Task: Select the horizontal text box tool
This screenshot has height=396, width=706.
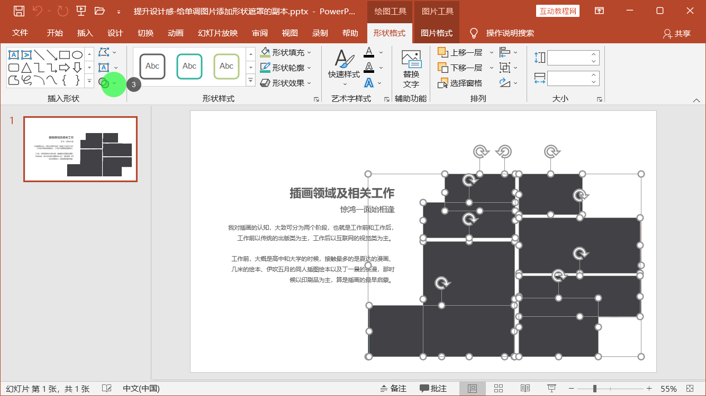Action: coord(14,55)
